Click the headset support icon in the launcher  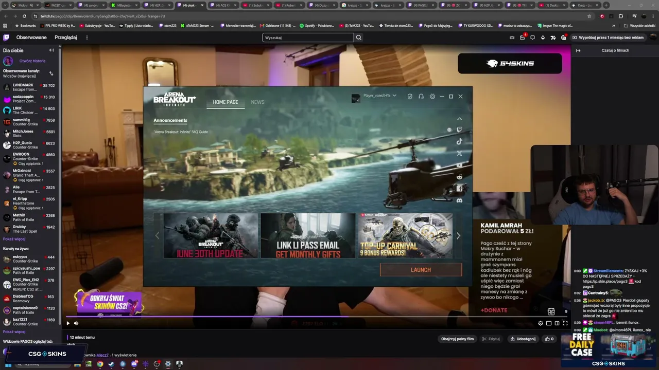[x=421, y=96]
